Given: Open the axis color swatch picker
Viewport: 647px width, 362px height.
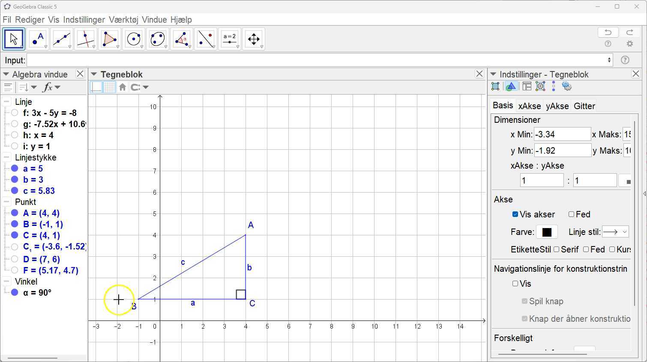Looking at the screenshot, I should 547,232.
